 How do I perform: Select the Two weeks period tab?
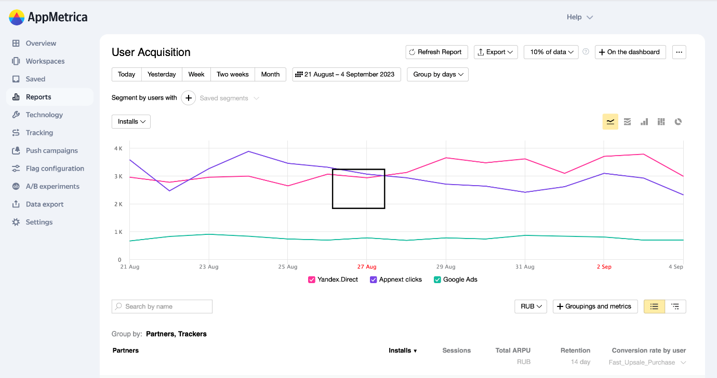coord(232,74)
